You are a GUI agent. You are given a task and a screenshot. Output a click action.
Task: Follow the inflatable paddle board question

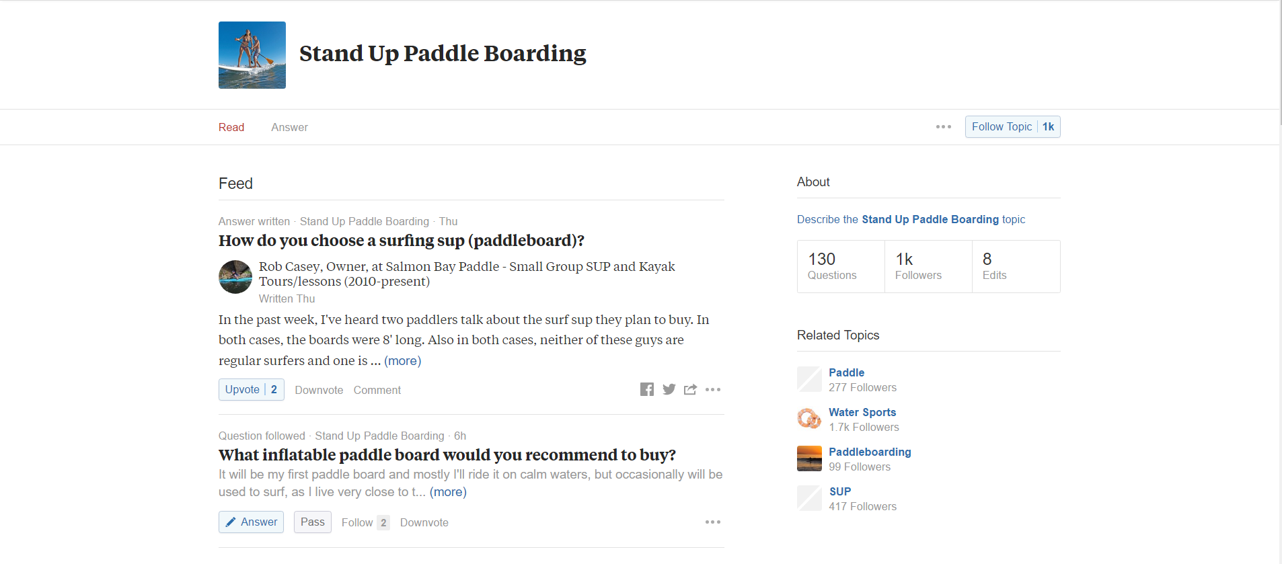click(x=355, y=522)
